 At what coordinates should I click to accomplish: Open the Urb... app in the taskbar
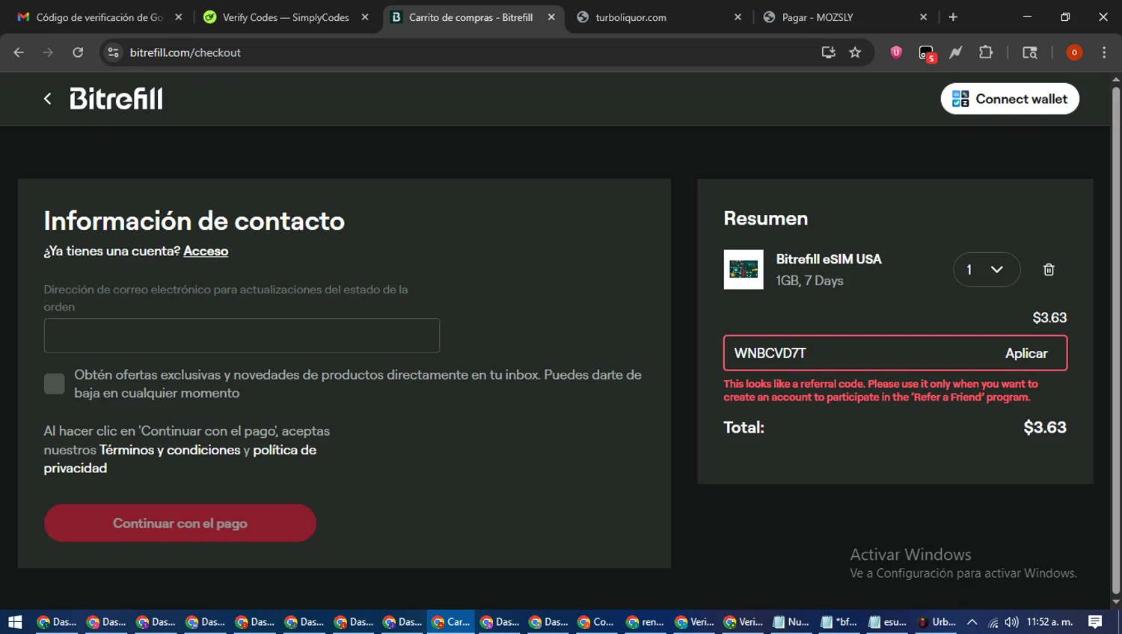point(936,622)
